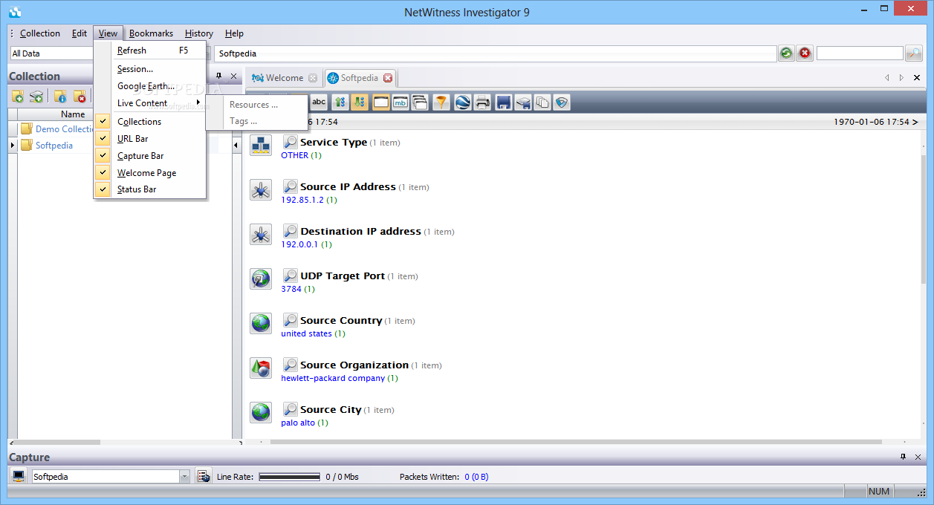Viewport: 934px width, 505px height.
Task: Switch to the Welcome tab
Action: pyautogui.click(x=285, y=78)
